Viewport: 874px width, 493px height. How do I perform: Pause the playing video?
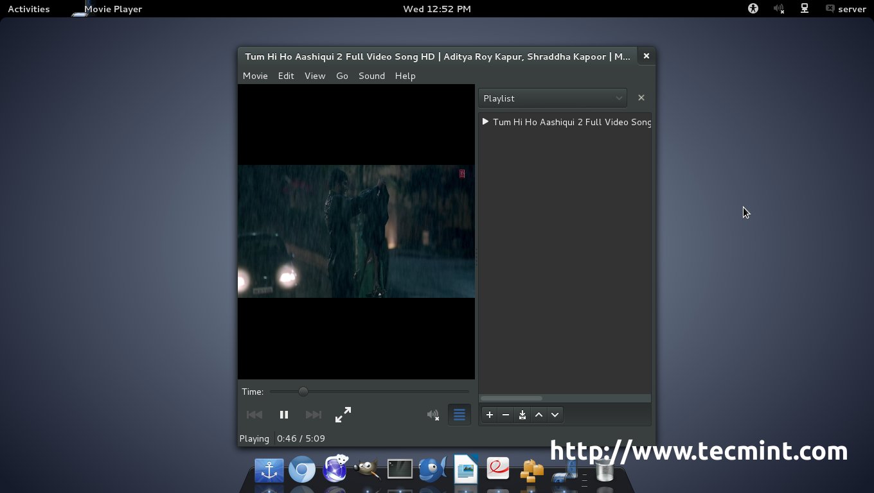[283, 415]
